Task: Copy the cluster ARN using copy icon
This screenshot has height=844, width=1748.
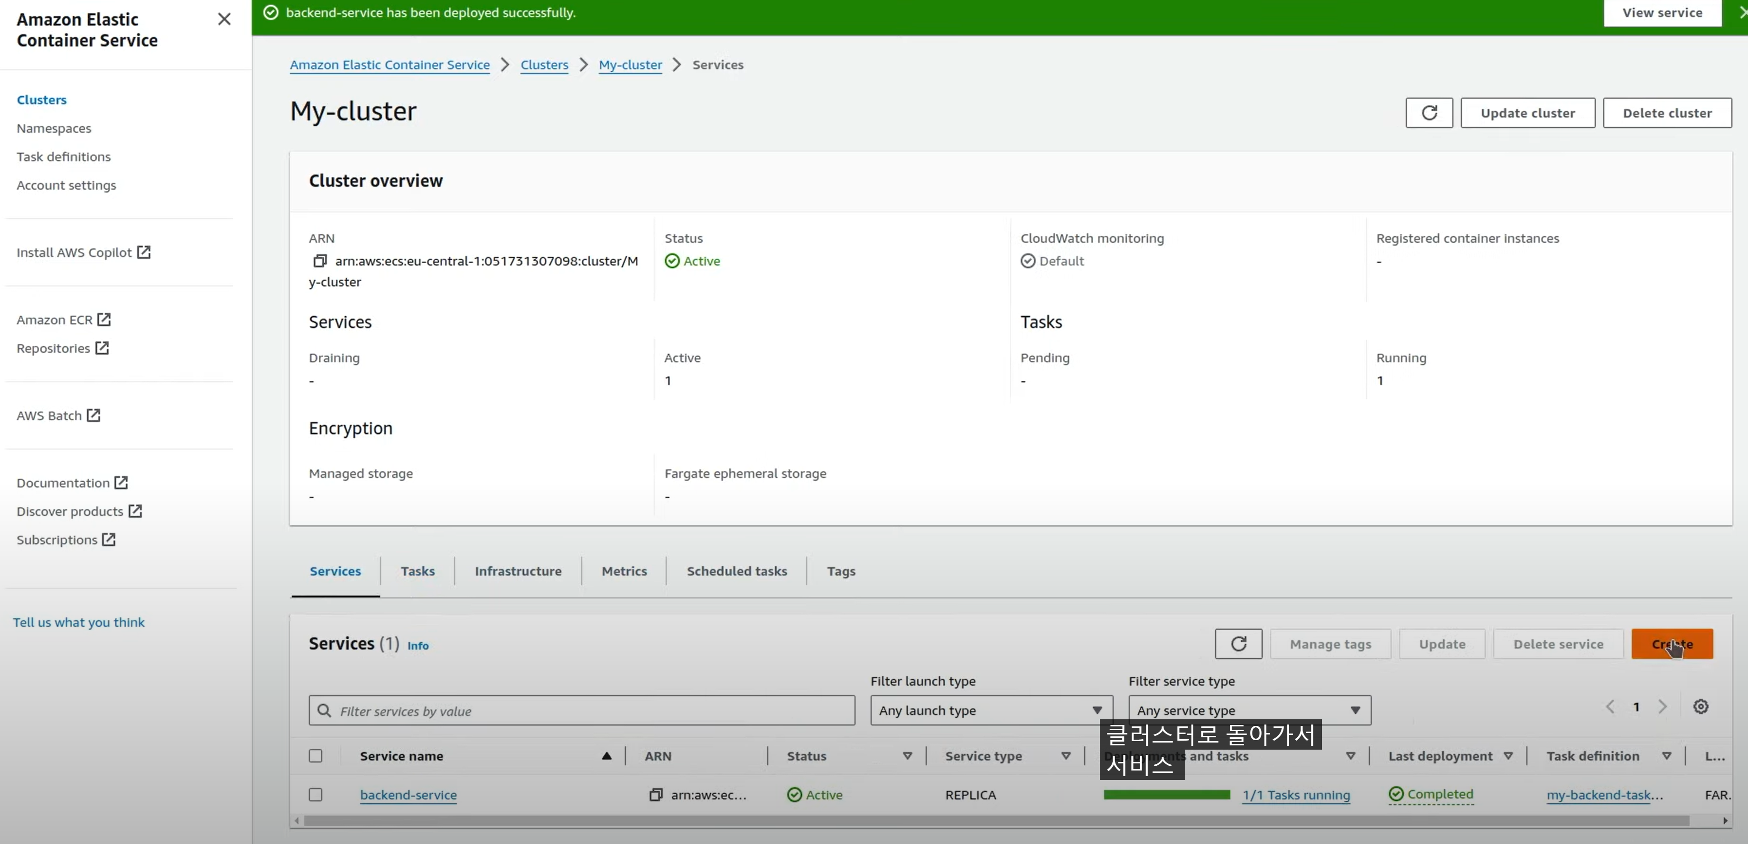Action: pos(320,261)
